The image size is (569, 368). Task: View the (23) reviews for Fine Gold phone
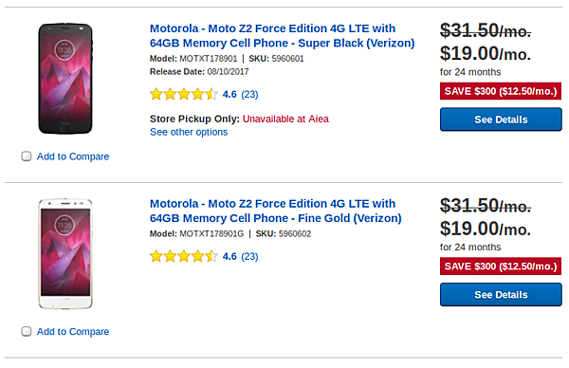(x=249, y=256)
